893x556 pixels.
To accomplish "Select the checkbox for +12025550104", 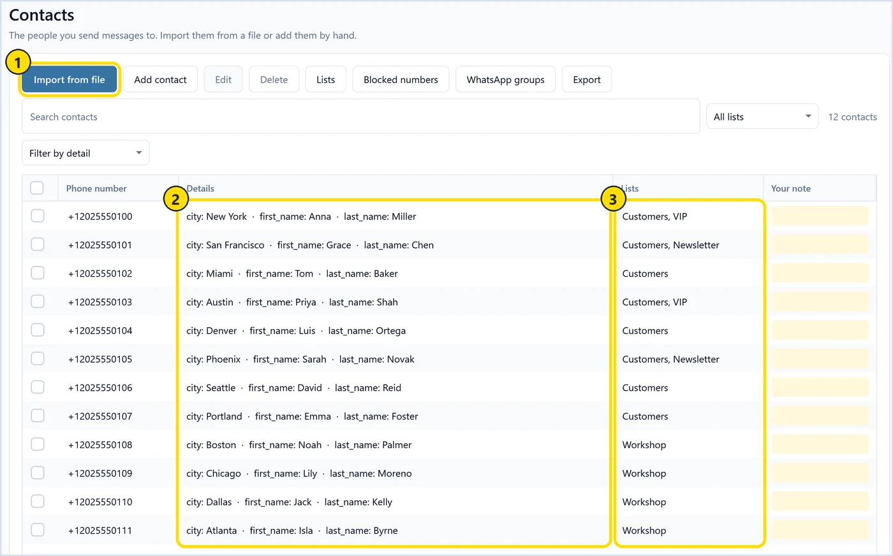I will pyautogui.click(x=38, y=330).
